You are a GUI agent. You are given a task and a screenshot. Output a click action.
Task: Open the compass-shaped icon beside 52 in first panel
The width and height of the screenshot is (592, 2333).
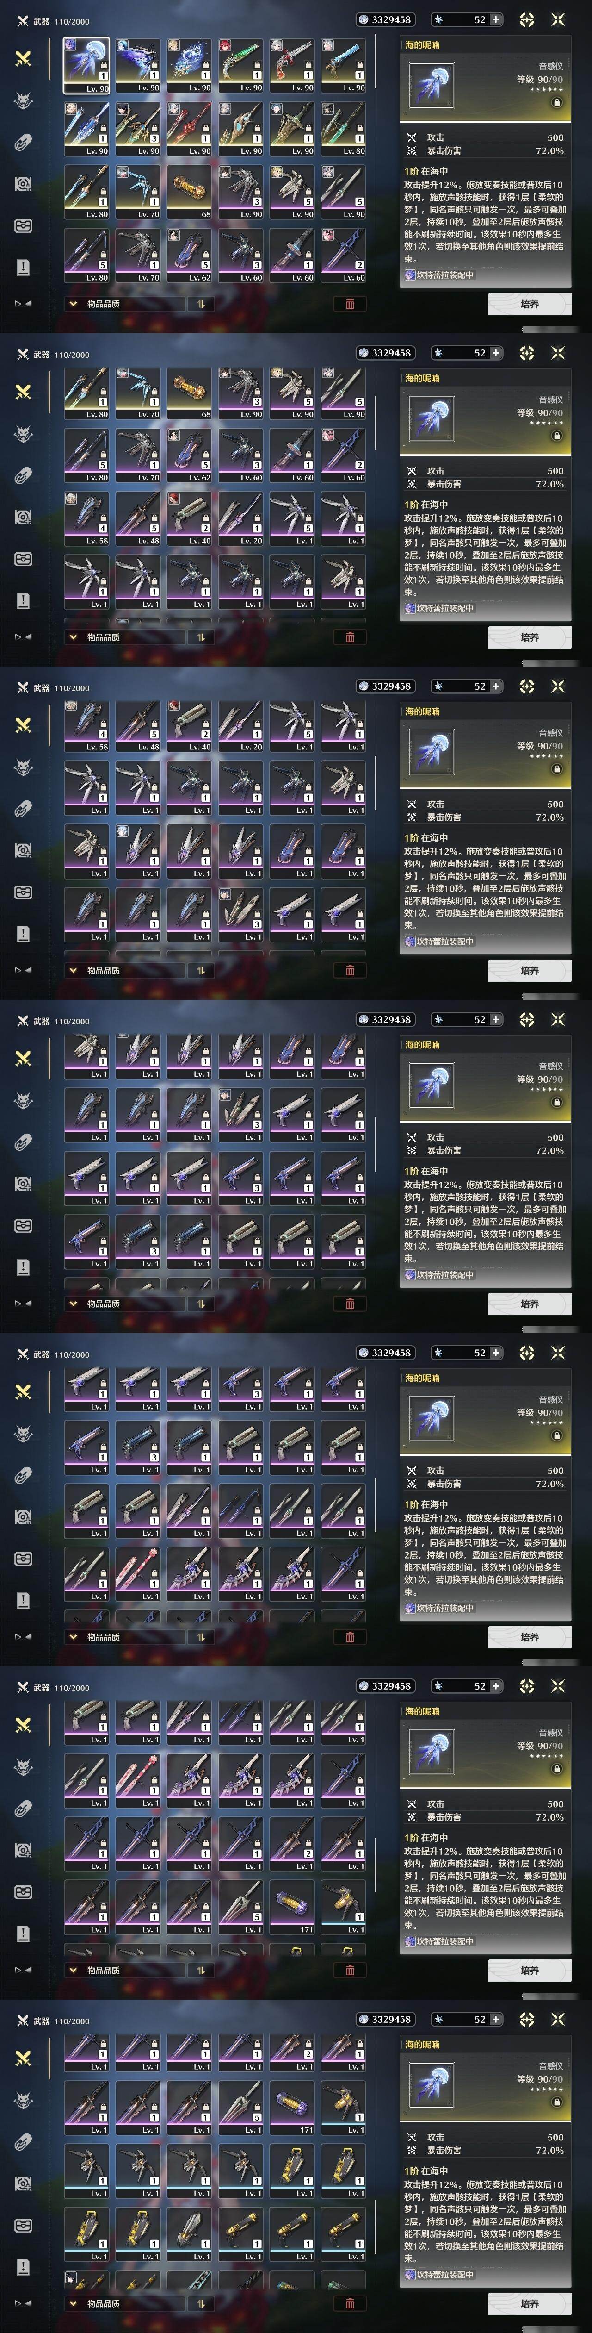(x=527, y=19)
